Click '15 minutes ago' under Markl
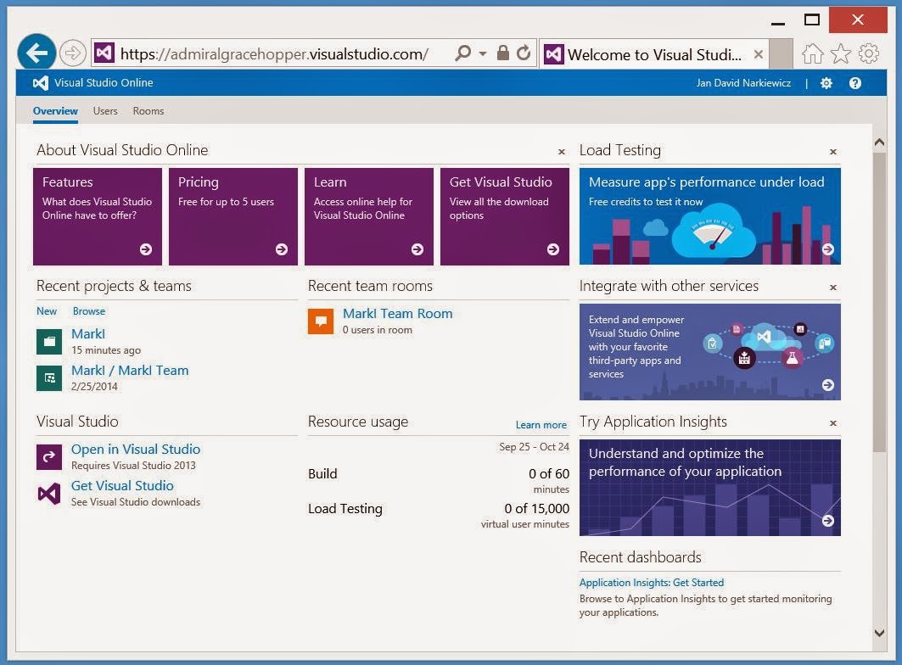Image resolution: width=902 pixels, height=665 pixels. click(106, 350)
